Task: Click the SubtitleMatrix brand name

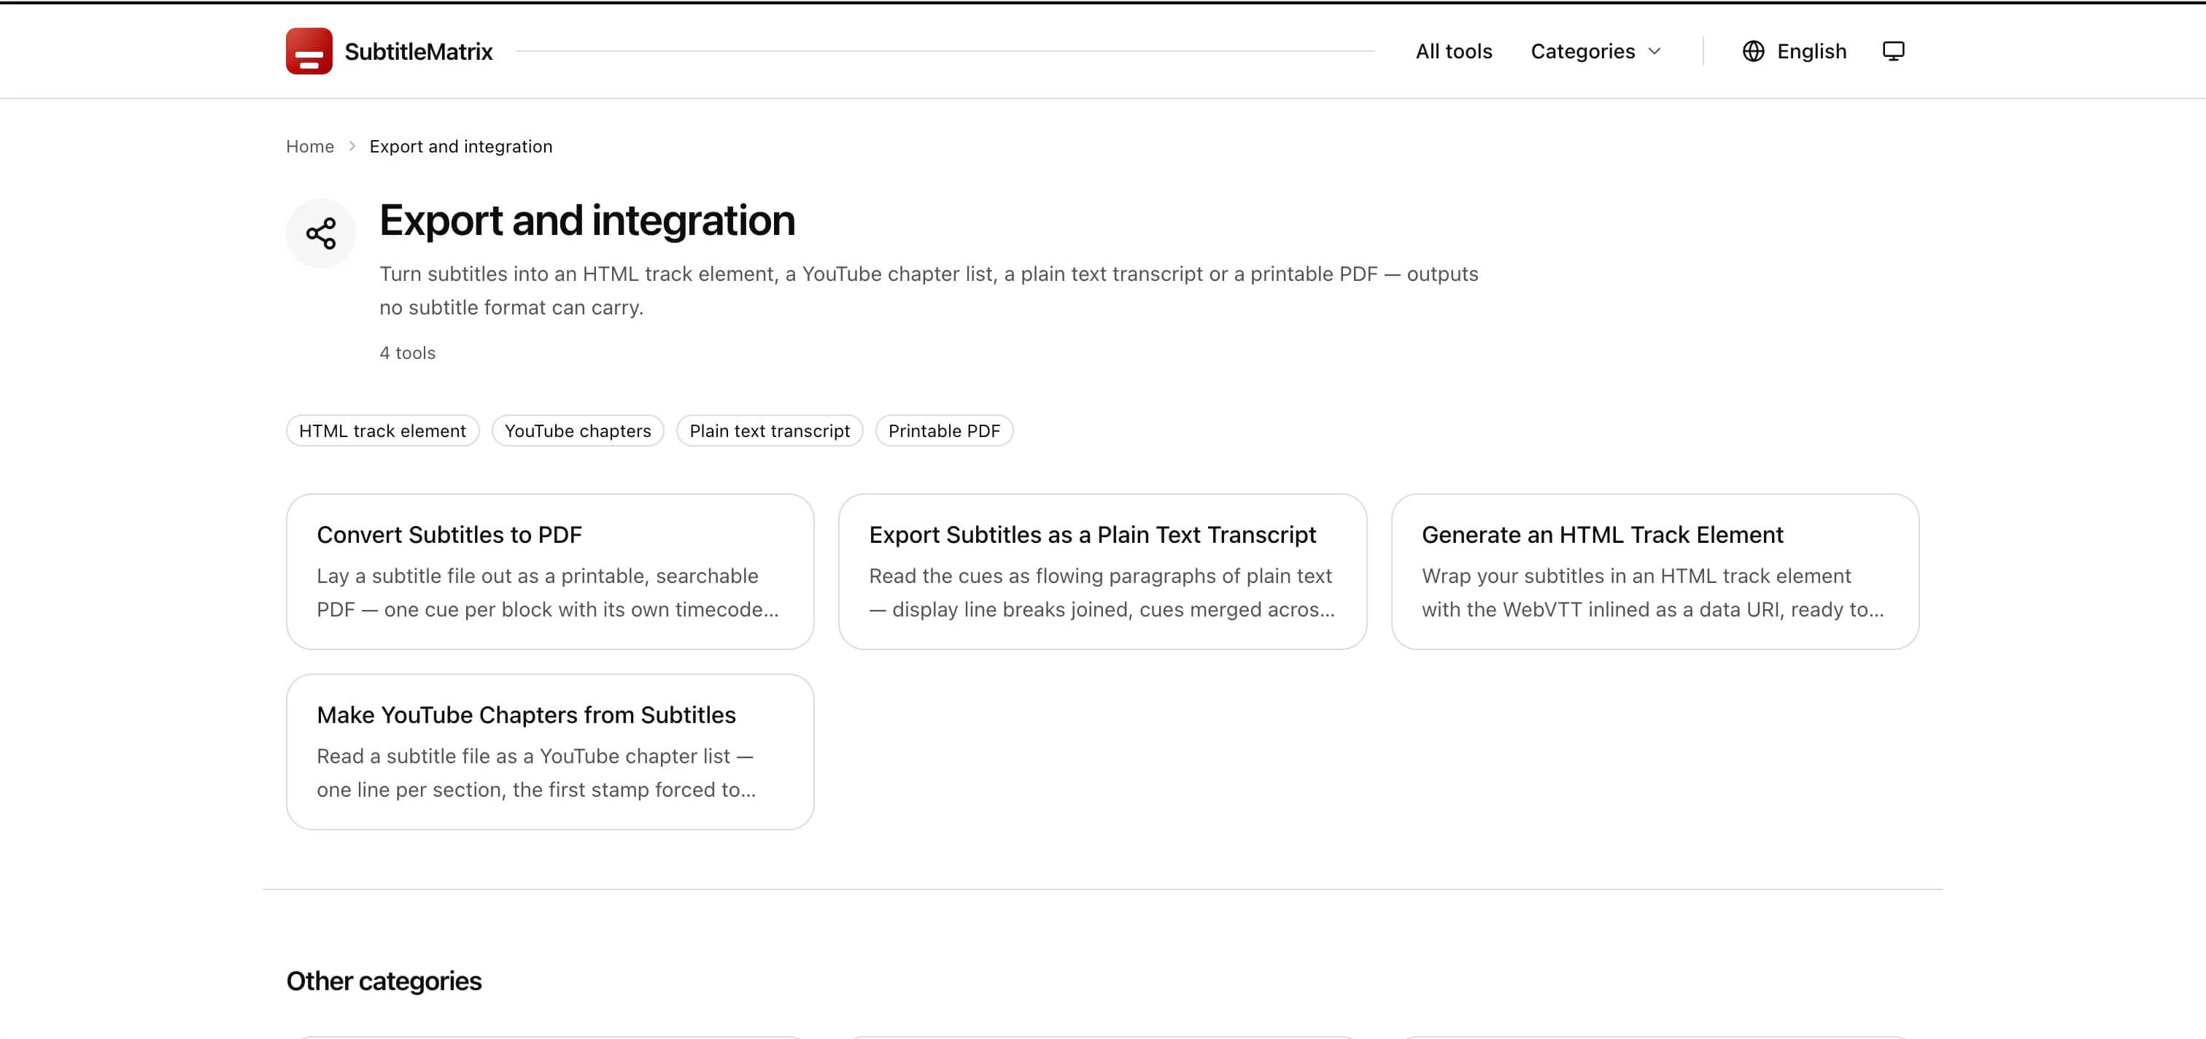Action: point(419,51)
